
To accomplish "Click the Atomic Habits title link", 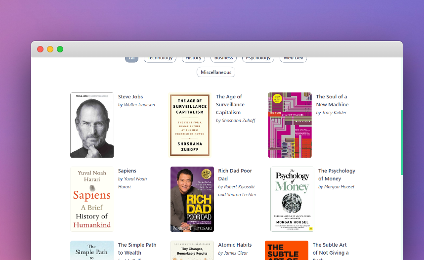I will click(235, 245).
